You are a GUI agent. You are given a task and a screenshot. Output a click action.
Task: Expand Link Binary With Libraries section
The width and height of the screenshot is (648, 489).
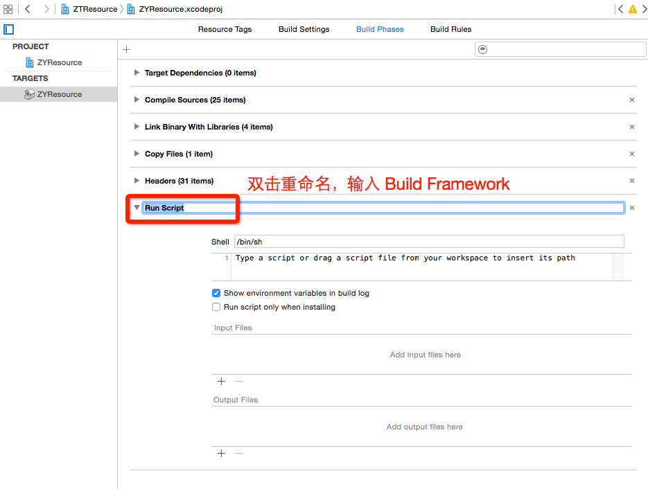(137, 127)
